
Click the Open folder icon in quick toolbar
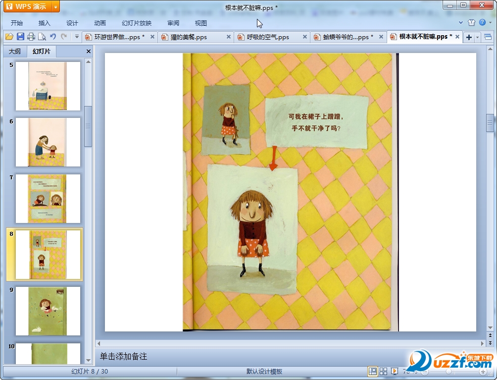tap(9, 37)
